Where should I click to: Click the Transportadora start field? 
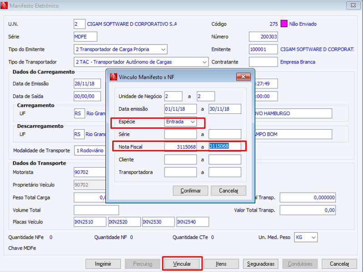[x=180, y=172]
